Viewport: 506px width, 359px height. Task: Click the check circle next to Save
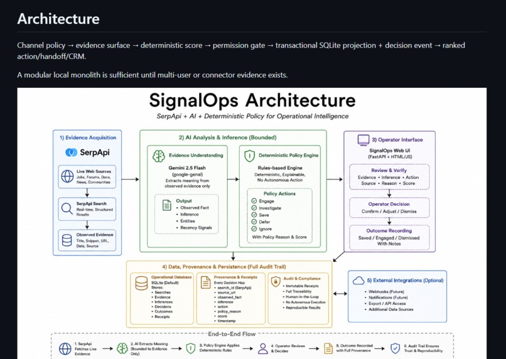pyautogui.click(x=254, y=215)
